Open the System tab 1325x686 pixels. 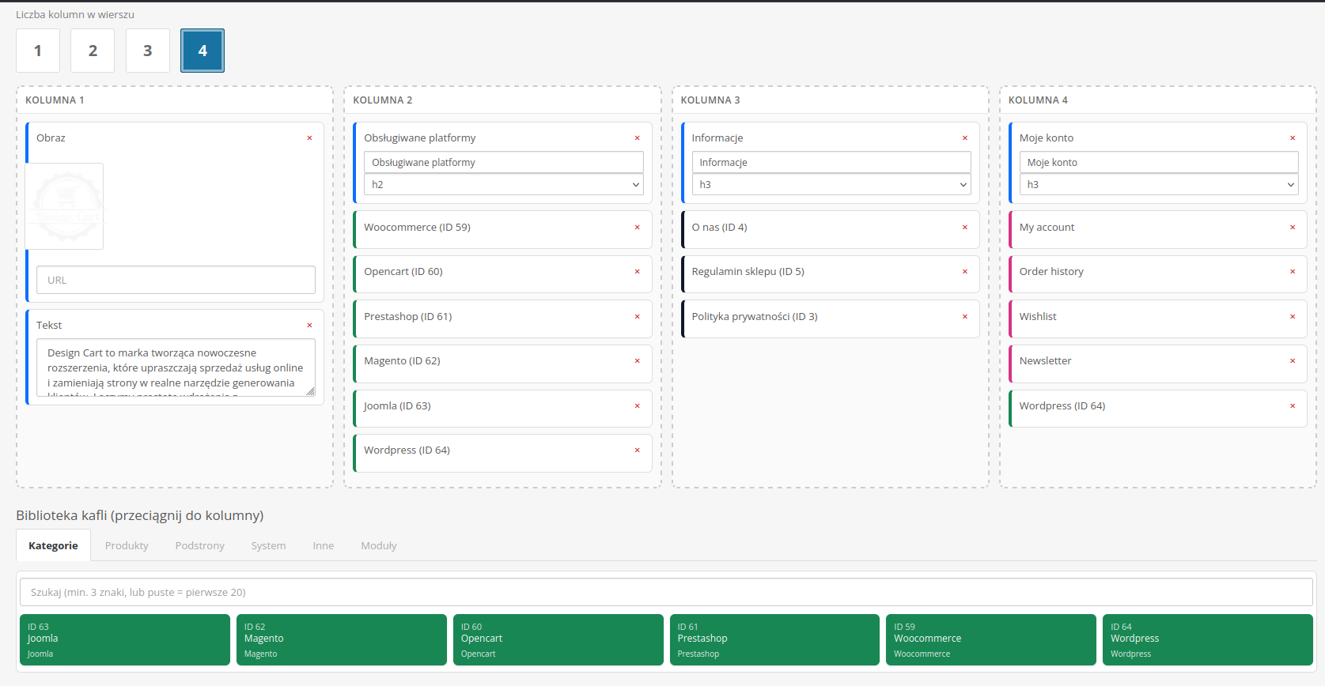pyautogui.click(x=269, y=545)
